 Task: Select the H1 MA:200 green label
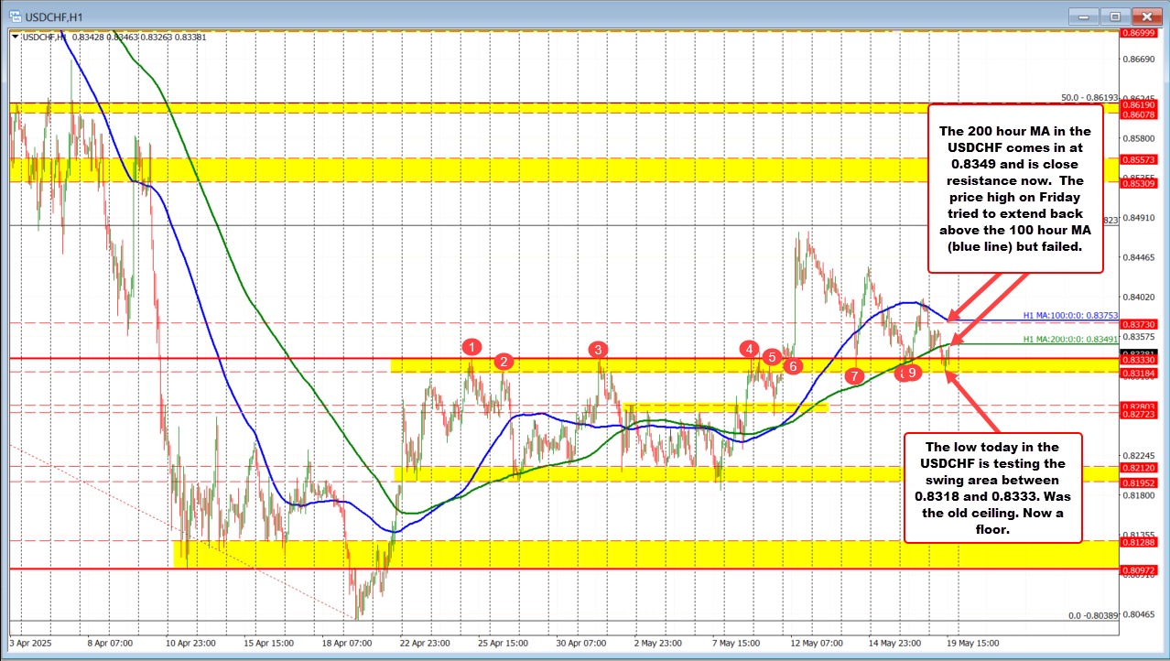coord(1070,339)
